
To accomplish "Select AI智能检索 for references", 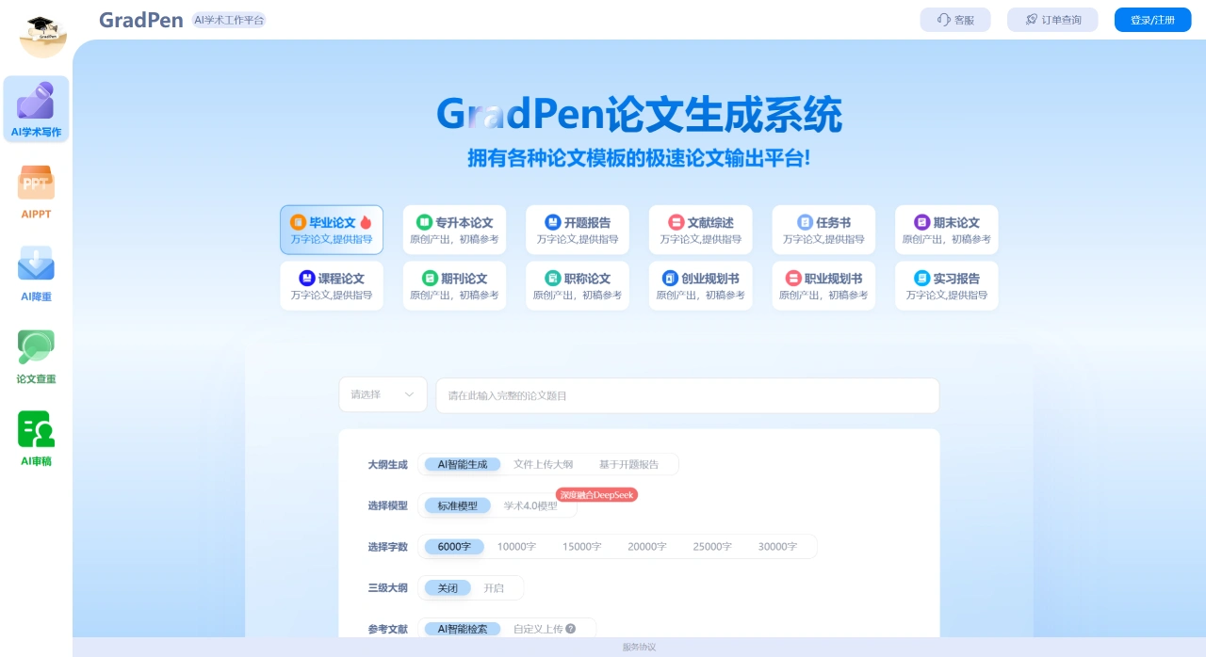I will click(x=462, y=629).
